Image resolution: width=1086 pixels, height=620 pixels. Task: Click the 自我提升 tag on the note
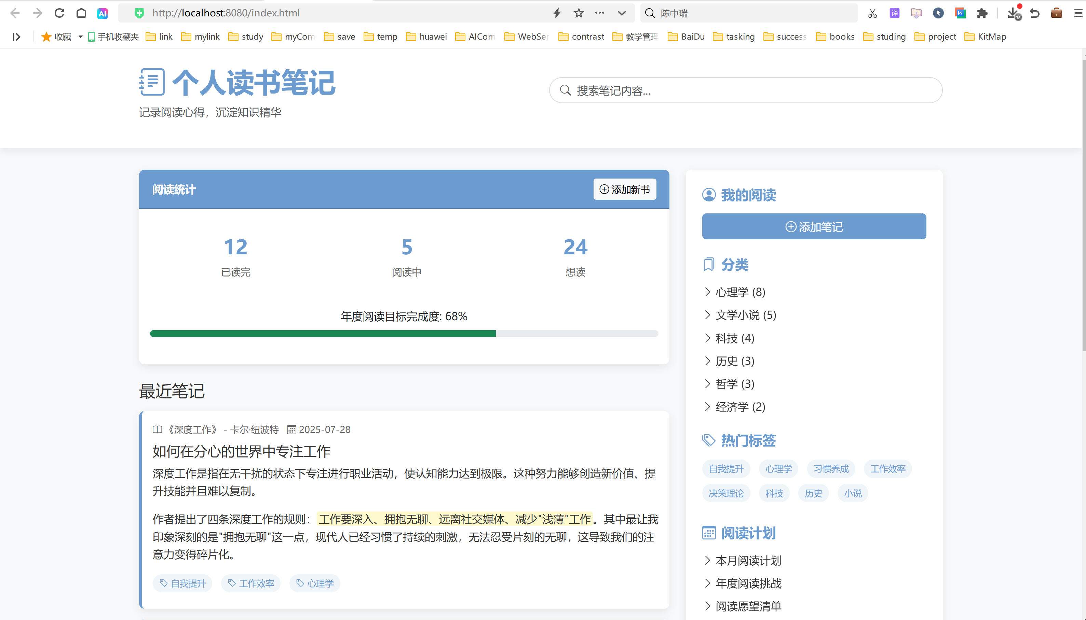[x=182, y=583]
